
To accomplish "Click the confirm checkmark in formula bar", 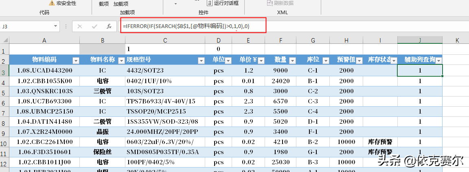I will click(94, 26).
